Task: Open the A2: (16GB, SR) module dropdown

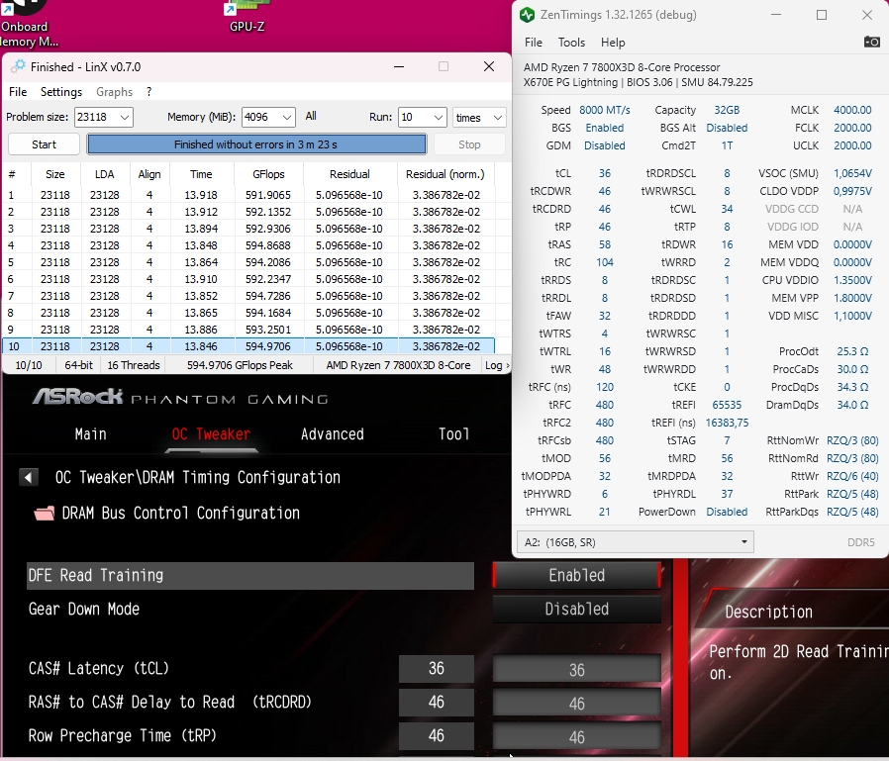Action: tap(635, 542)
